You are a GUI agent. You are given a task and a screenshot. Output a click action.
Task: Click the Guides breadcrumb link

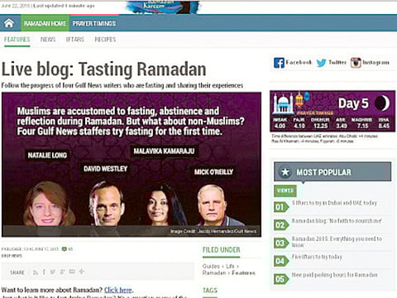click(x=211, y=266)
